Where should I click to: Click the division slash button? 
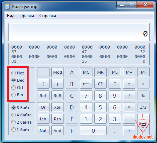pos(129,96)
